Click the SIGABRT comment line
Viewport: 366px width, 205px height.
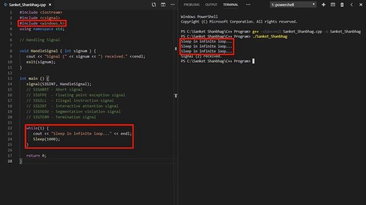coord(54,89)
